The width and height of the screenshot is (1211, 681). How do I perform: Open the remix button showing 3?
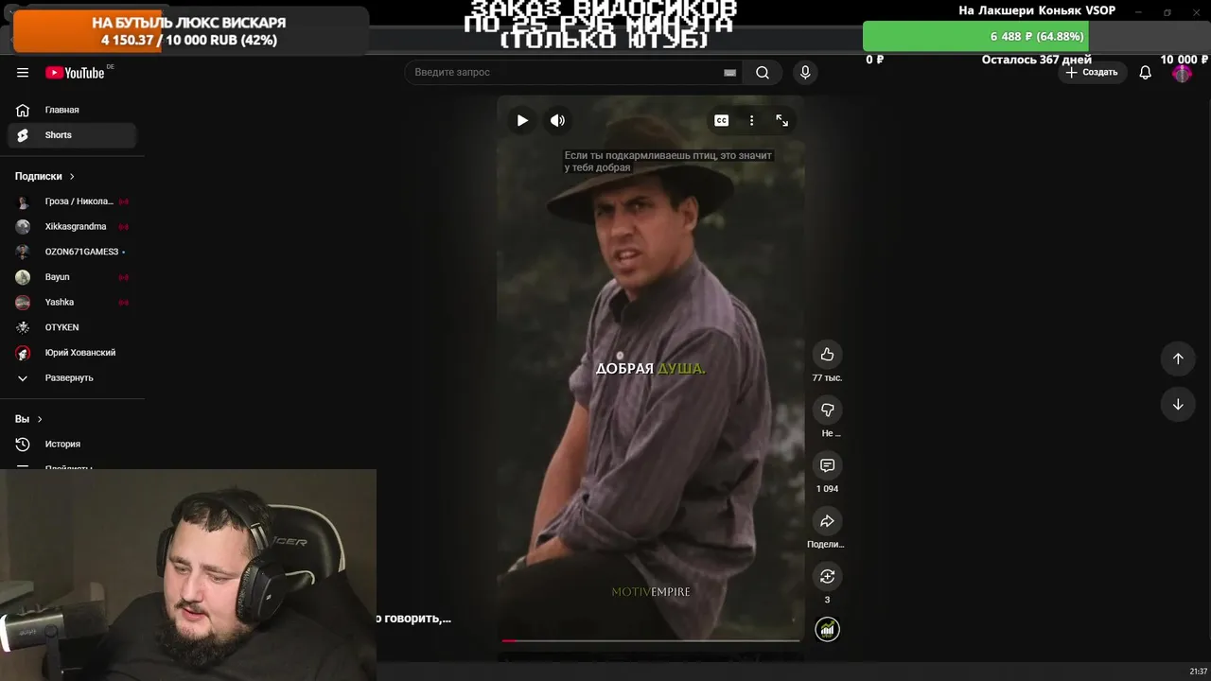[827, 576]
